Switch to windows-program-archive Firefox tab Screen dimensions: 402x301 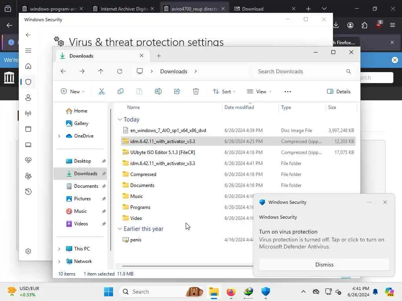pos(53,9)
